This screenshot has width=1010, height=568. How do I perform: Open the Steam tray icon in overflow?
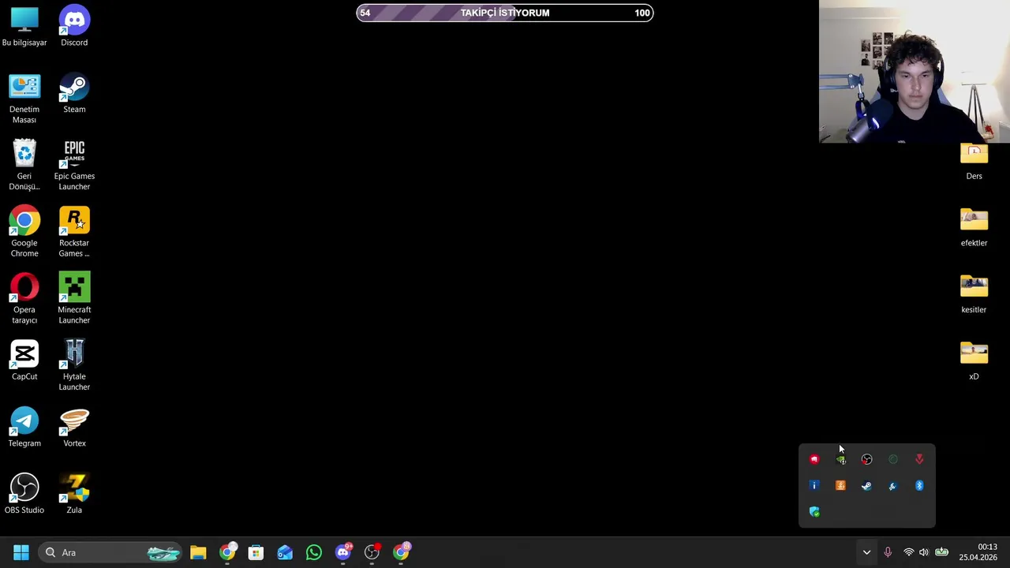(x=866, y=486)
